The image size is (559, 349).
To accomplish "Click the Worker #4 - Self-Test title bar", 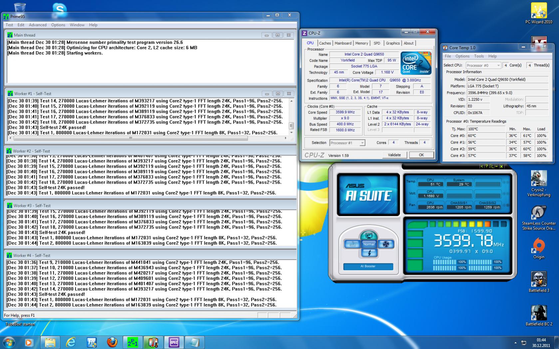I will click(150, 256).
